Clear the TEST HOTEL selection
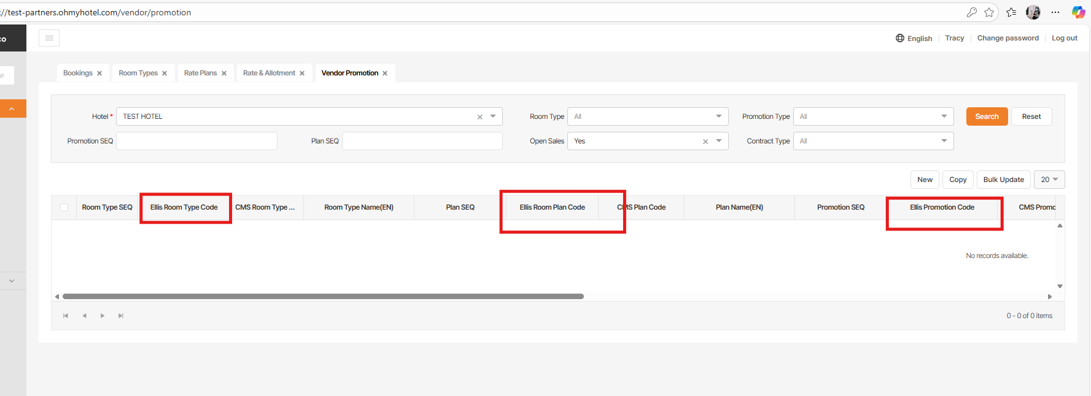 coord(480,117)
